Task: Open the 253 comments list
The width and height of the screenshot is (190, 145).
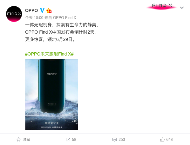Action: [122, 139]
